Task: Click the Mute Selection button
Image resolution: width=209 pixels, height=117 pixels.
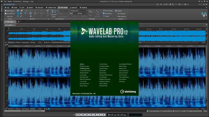Action: [x=122, y=16]
